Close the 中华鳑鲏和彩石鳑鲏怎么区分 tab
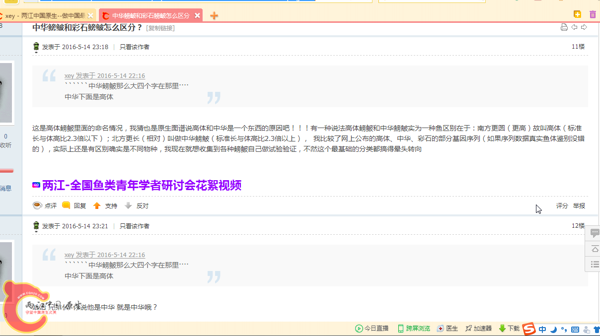Image resolution: width=600 pixels, height=336 pixels. tap(197, 16)
